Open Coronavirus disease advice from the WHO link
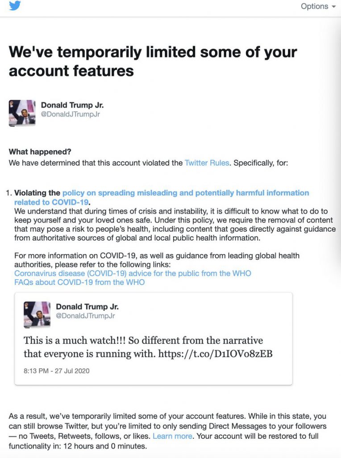The height and width of the screenshot is (458, 341). tap(133, 273)
